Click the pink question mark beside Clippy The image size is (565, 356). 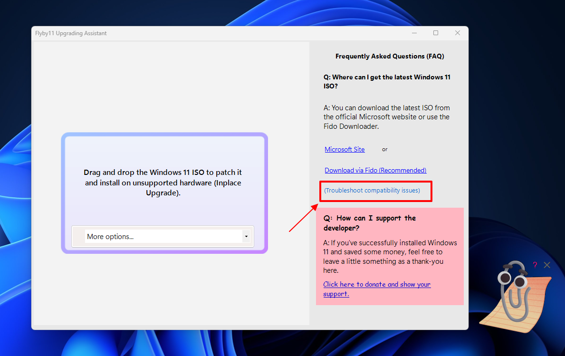pyautogui.click(x=535, y=265)
